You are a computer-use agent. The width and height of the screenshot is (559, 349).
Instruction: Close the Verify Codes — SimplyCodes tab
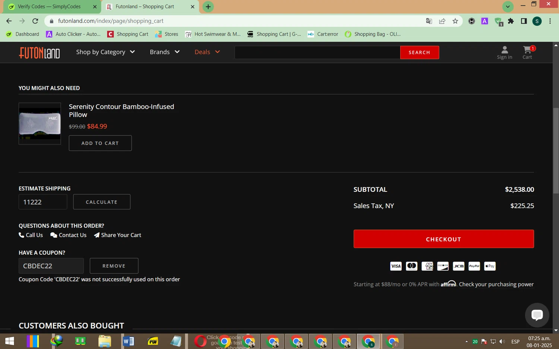pyautogui.click(x=95, y=7)
